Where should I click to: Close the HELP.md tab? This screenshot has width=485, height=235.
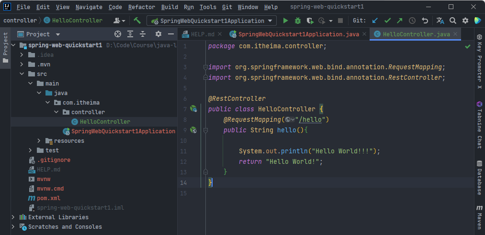coord(220,34)
